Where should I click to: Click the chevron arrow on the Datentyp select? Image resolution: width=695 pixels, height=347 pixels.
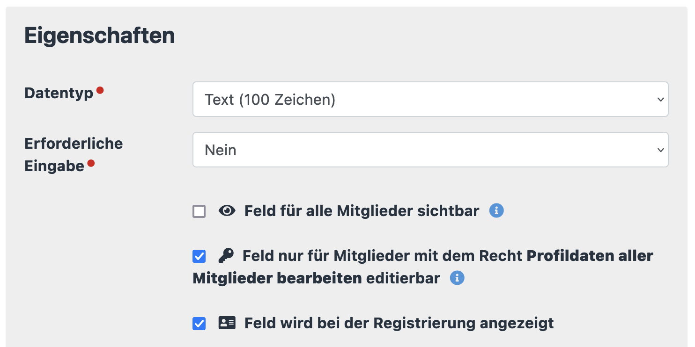pyautogui.click(x=660, y=100)
